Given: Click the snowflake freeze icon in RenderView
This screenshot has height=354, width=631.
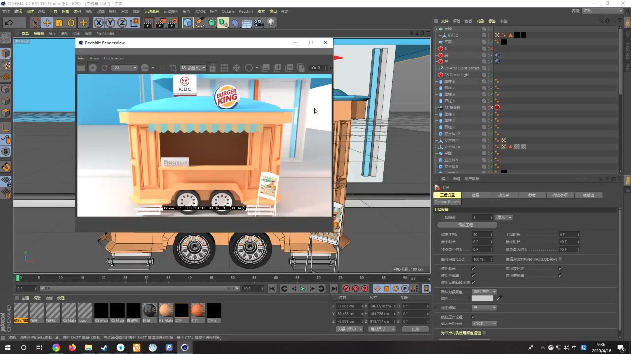Looking at the screenshot, I should click(x=236, y=68).
